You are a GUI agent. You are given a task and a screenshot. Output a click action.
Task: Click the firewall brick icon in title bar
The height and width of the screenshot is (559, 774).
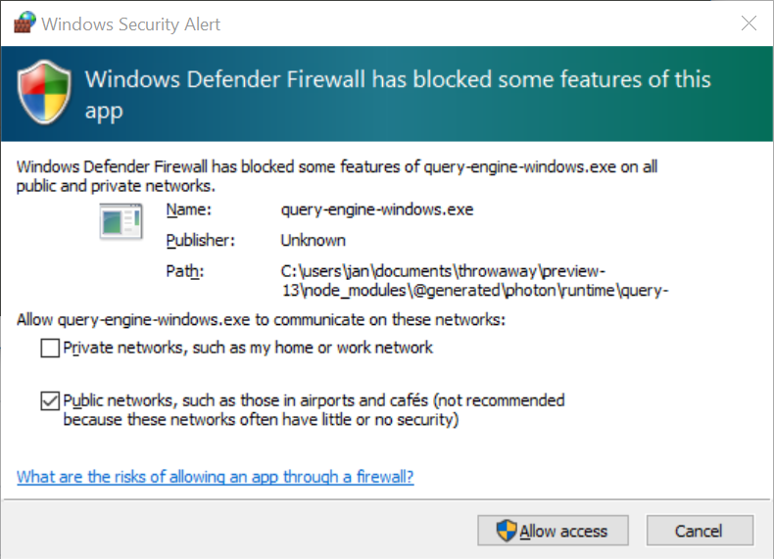click(24, 23)
